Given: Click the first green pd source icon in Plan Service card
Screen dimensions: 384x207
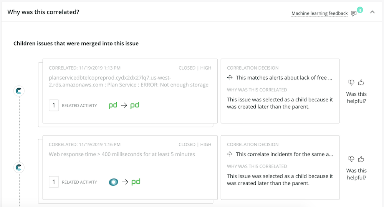Looking at the screenshot, I should (113, 106).
